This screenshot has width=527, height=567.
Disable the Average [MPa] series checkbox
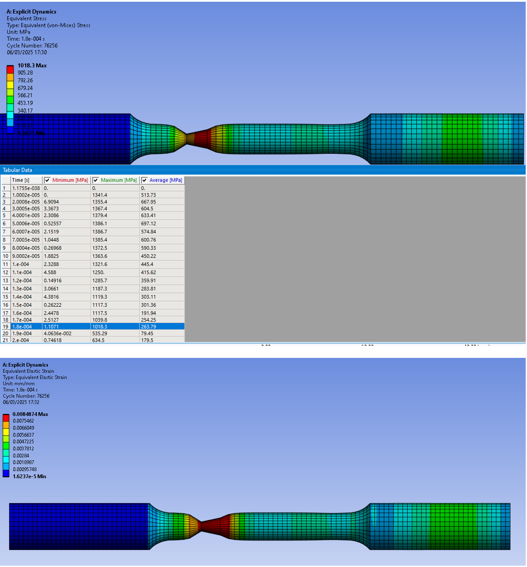[144, 180]
